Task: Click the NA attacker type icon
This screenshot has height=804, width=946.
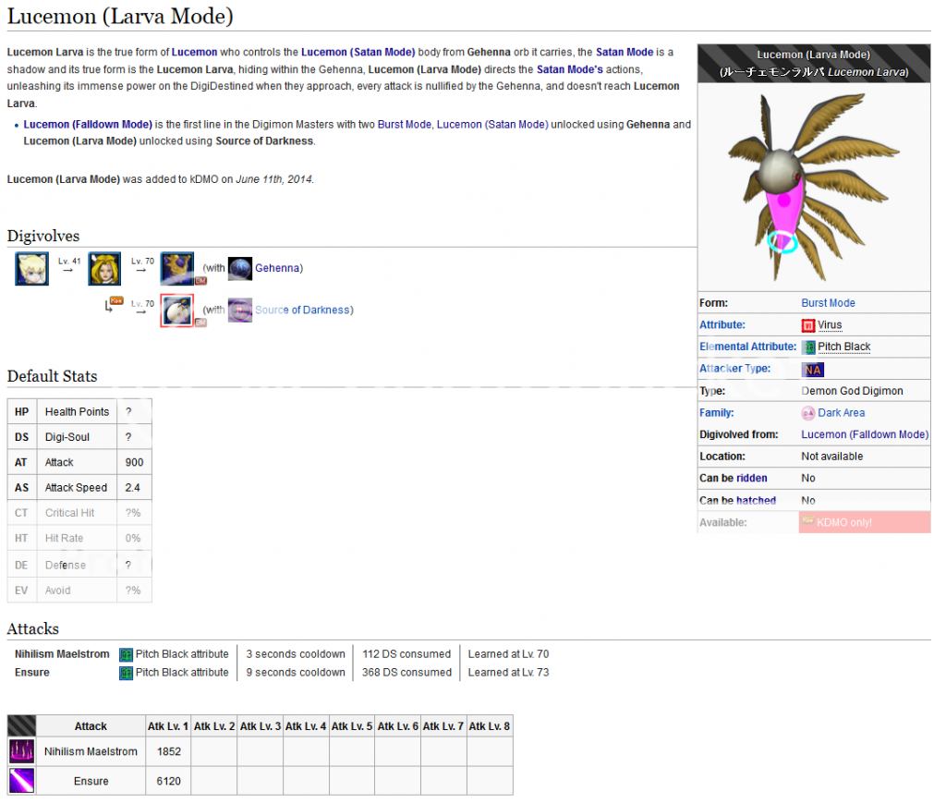Action: pos(812,370)
